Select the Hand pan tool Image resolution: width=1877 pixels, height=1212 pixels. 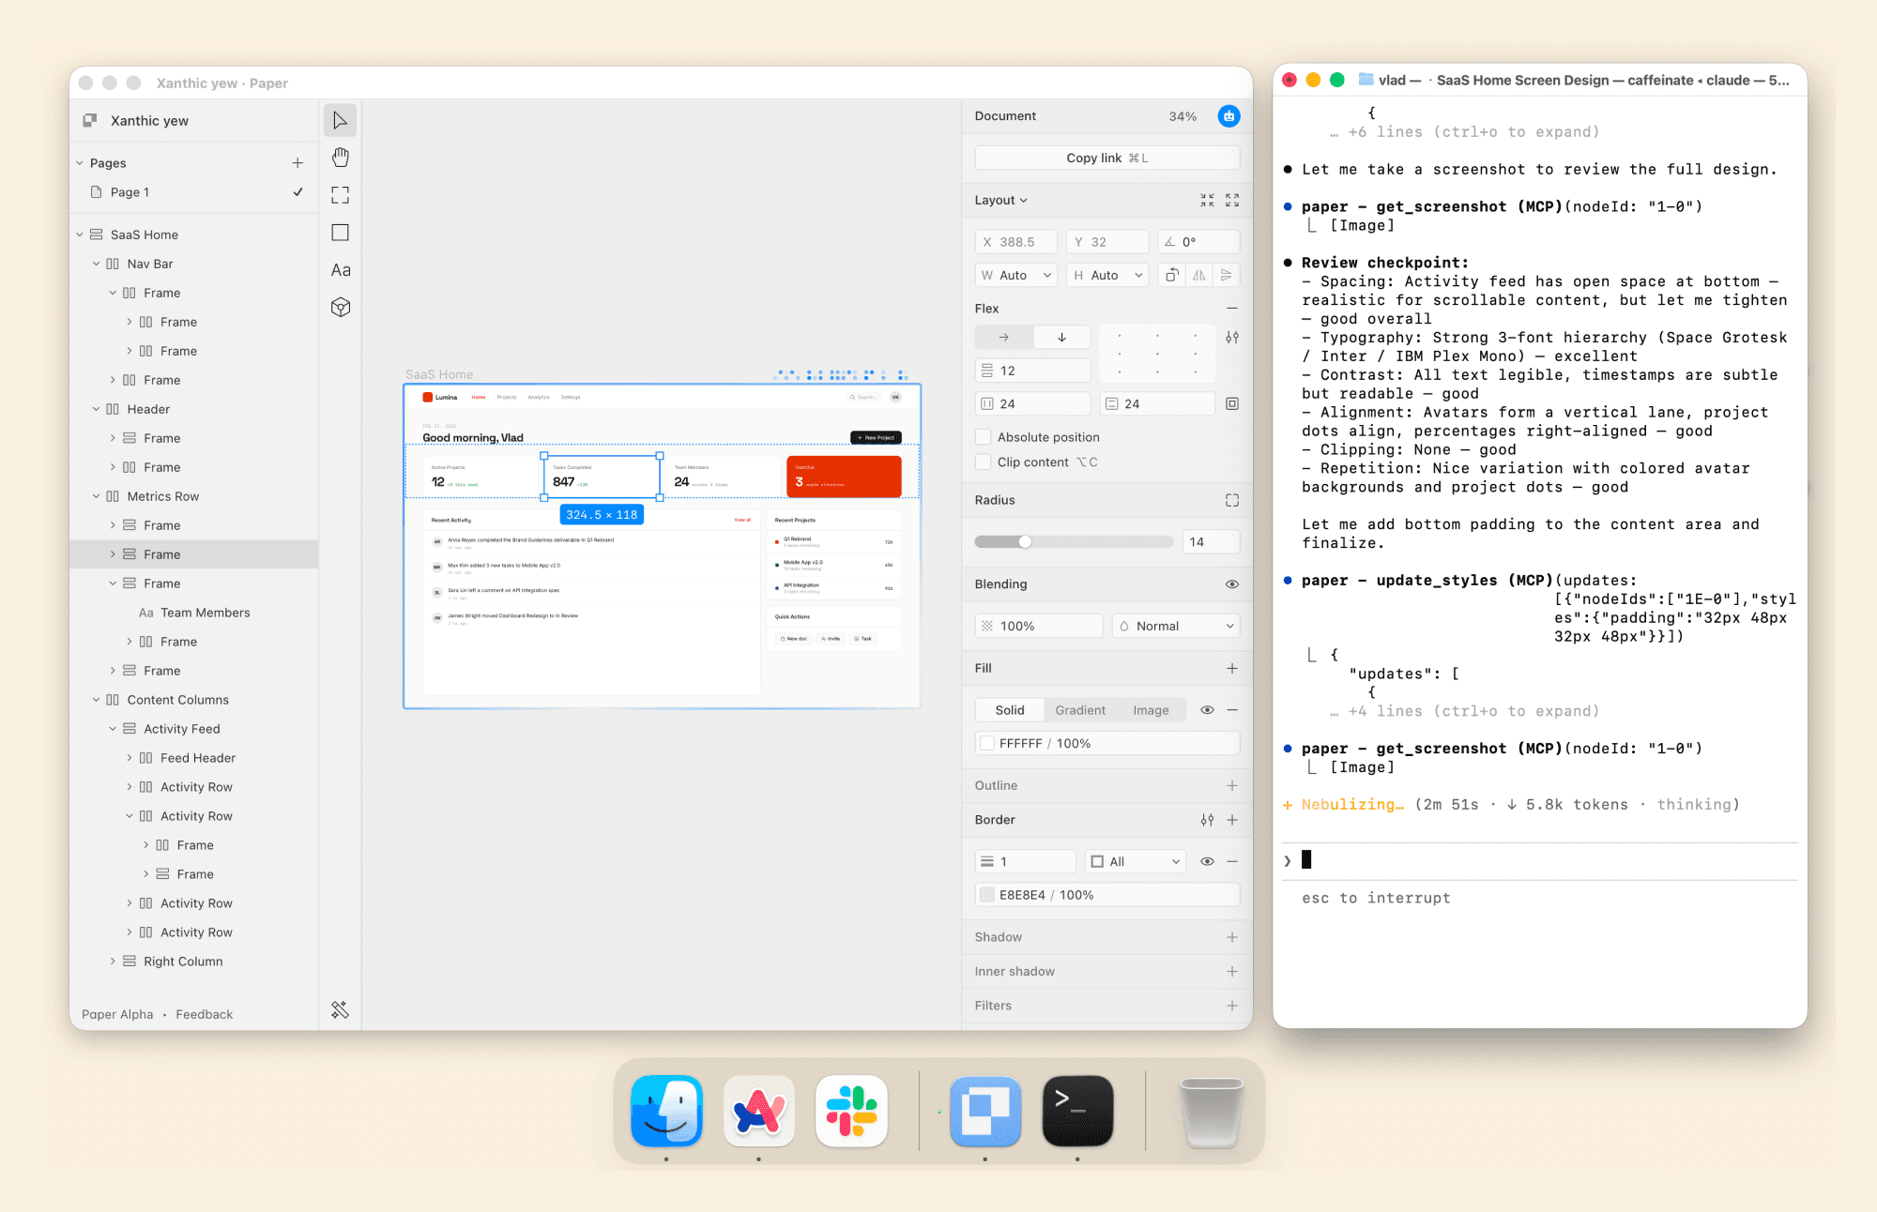340,157
